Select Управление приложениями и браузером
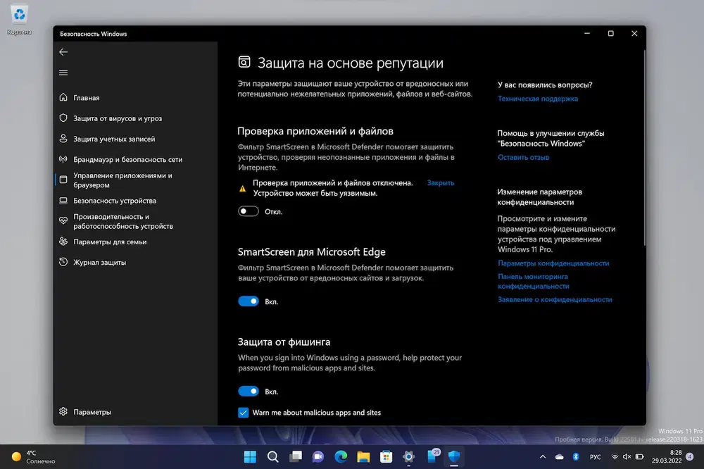704x469 pixels. pyautogui.click(x=135, y=180)
